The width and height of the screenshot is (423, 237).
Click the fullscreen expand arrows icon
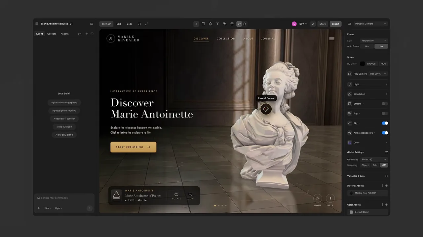pos(147,24)
